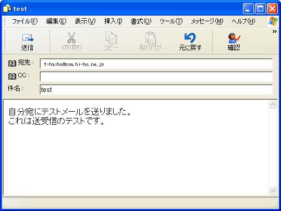Viewport: 281px width, 211px height.
Task: Click the 元に戻す undo arrow icon
Action: tap(190, 38)
